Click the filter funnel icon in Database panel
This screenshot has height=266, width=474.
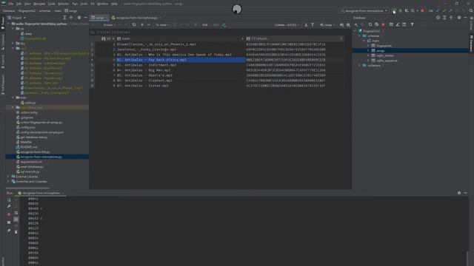412,24
